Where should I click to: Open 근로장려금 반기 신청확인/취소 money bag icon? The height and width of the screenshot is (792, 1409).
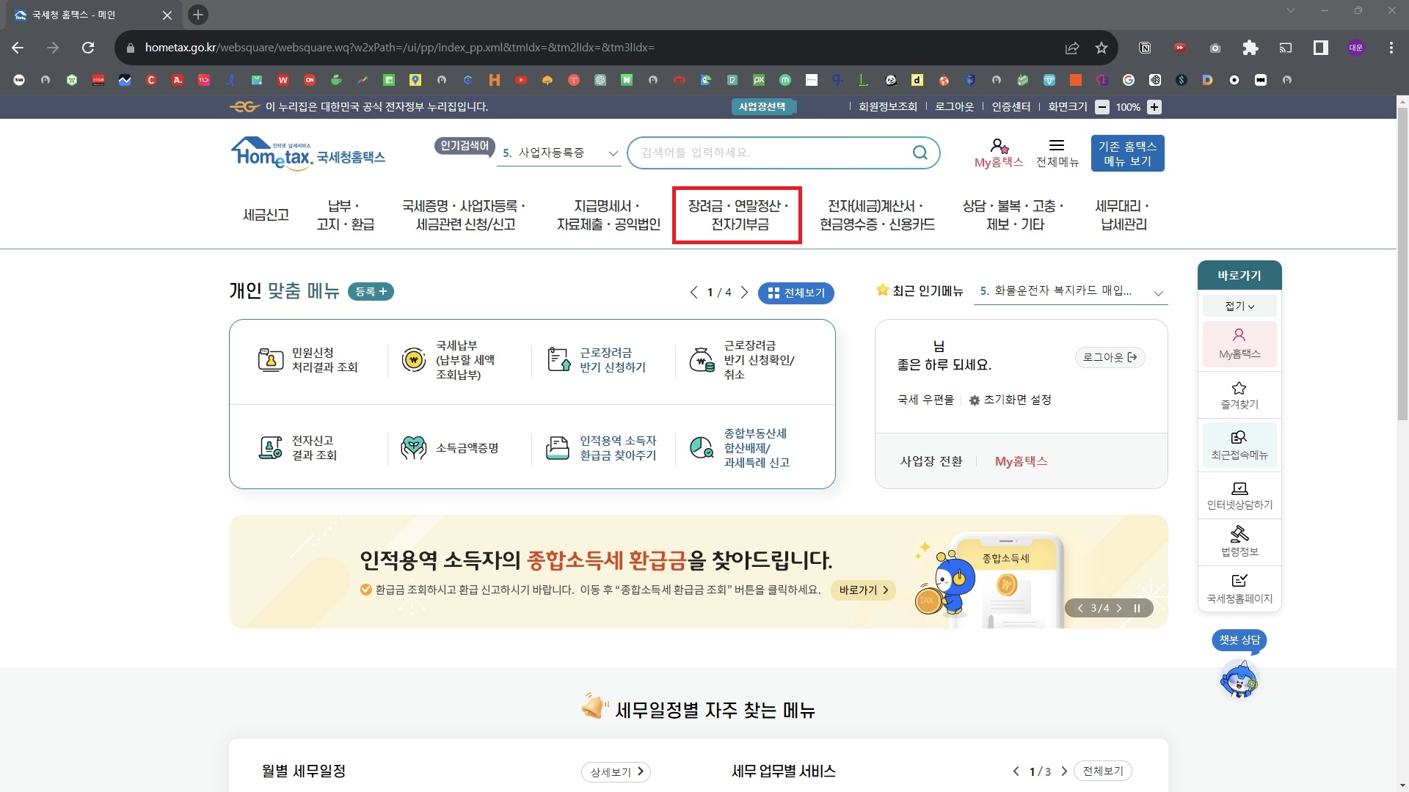click(x=702, y=359)
